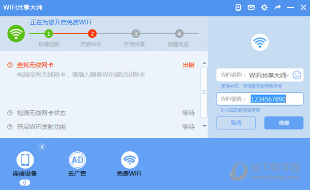Open the mail feedback icon

click(x=251, y=8)
